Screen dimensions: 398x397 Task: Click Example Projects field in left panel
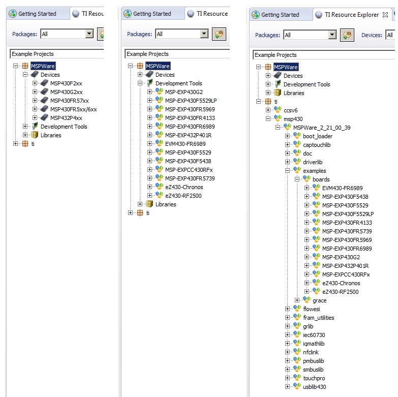(57, 54)
